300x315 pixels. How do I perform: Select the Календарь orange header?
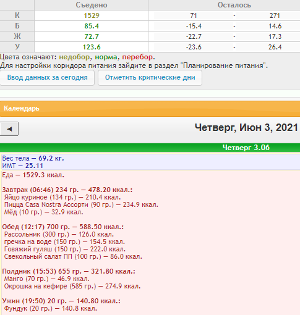click(150, 109)
